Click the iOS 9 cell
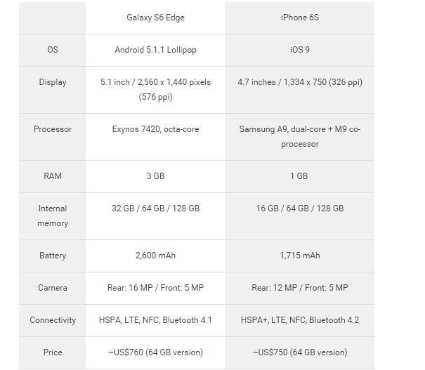 click(x=299, y=50)
